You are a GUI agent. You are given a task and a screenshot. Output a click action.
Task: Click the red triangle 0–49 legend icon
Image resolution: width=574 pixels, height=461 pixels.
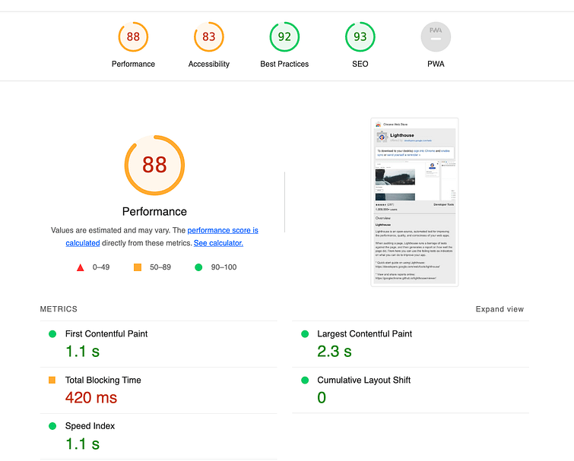(80, 267)
